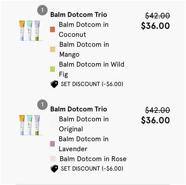Open the first Balm Dotcom Trio title
Image resolution: width=186 pixels, height=185 pixels.
pyautogui.click(x=78, y=15)
